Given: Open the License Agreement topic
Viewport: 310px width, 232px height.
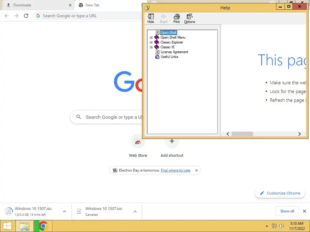Looking at the screenshot, I should 174,52.
